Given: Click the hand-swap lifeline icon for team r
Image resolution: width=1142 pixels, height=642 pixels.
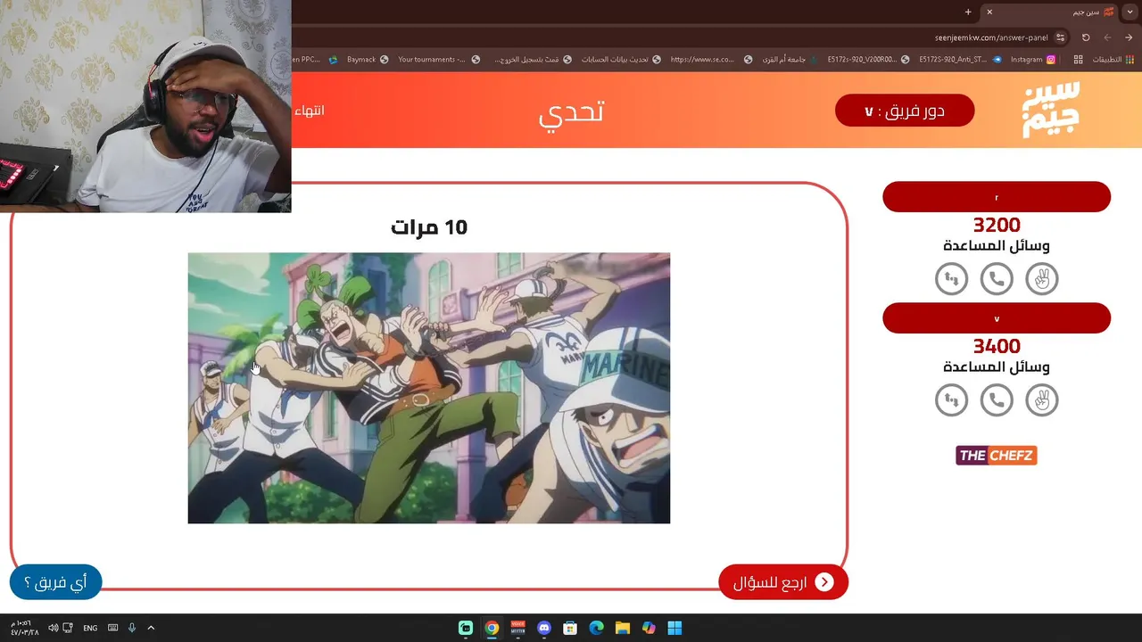Looking at the screenshot, I should [x=951, y=279].
